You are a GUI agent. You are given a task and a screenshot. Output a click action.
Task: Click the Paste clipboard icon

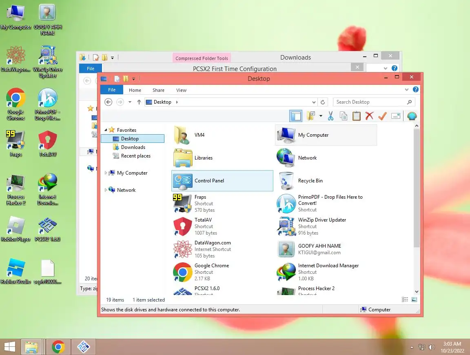[x=357, y=116]
